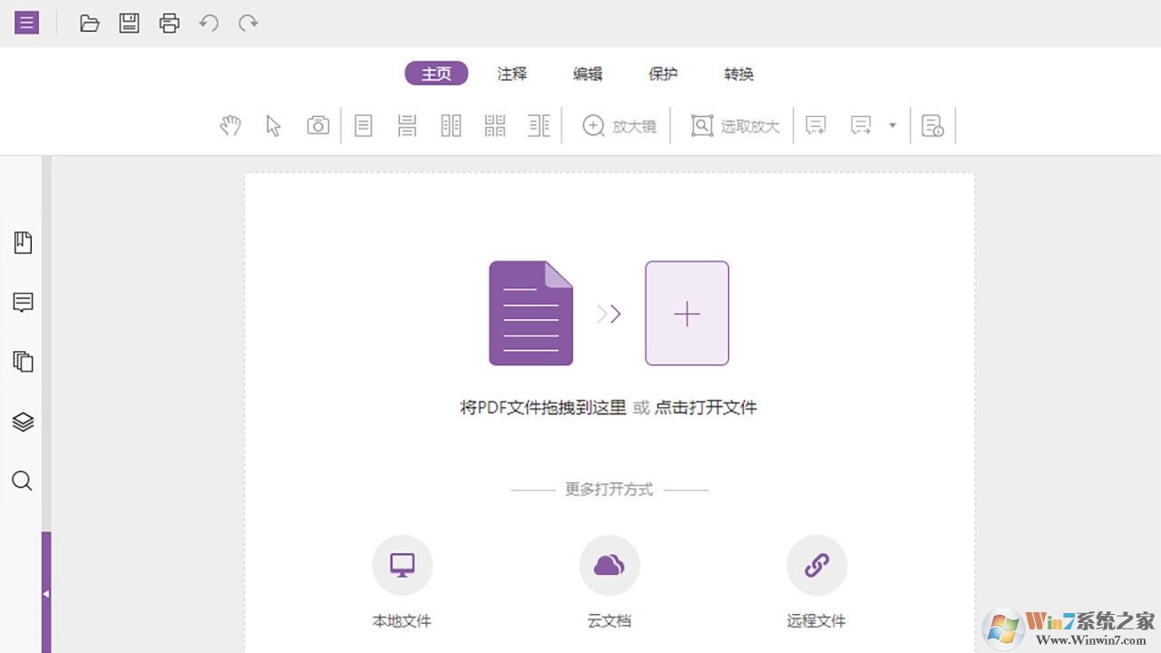Activate the 放大镜 magnifier tool
The width and height of the screenshot is (1161, 653).
coord(618,125)
